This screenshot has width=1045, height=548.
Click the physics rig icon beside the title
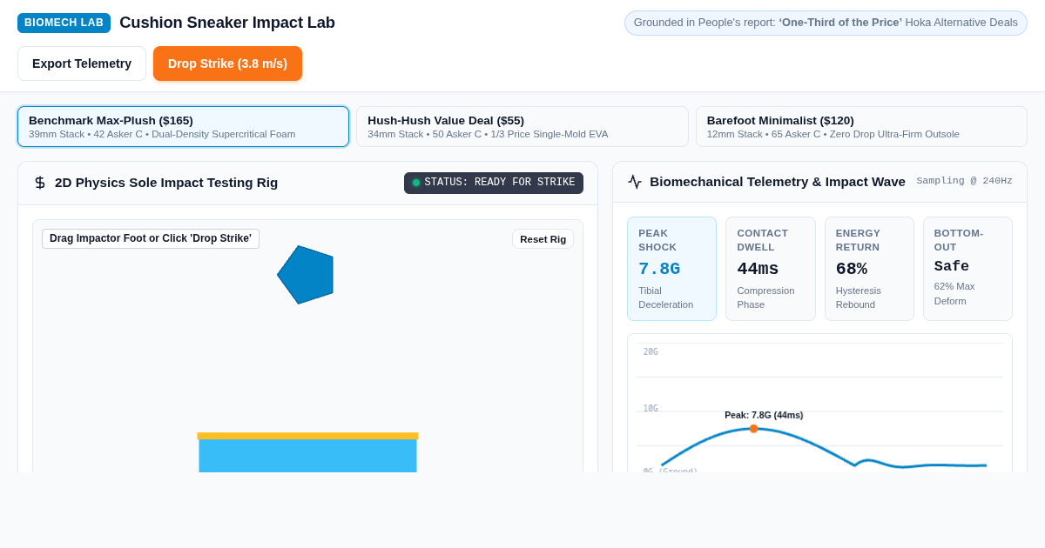click(x=39, y=183)
